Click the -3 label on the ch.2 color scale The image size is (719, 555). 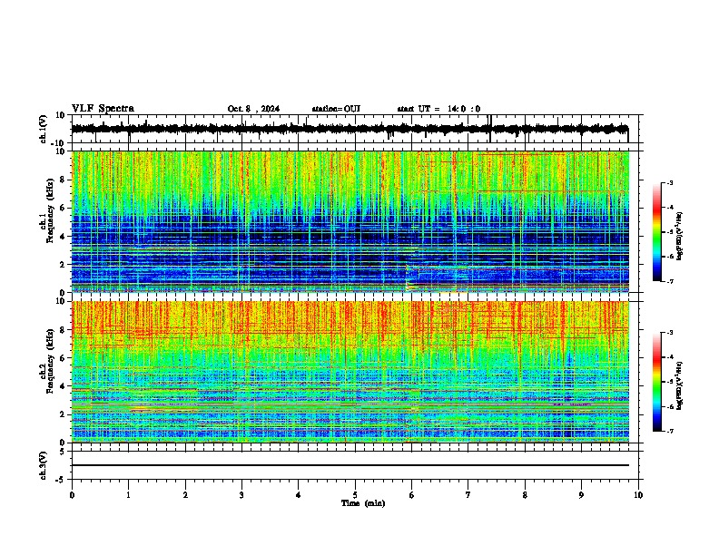coord(669,333)
